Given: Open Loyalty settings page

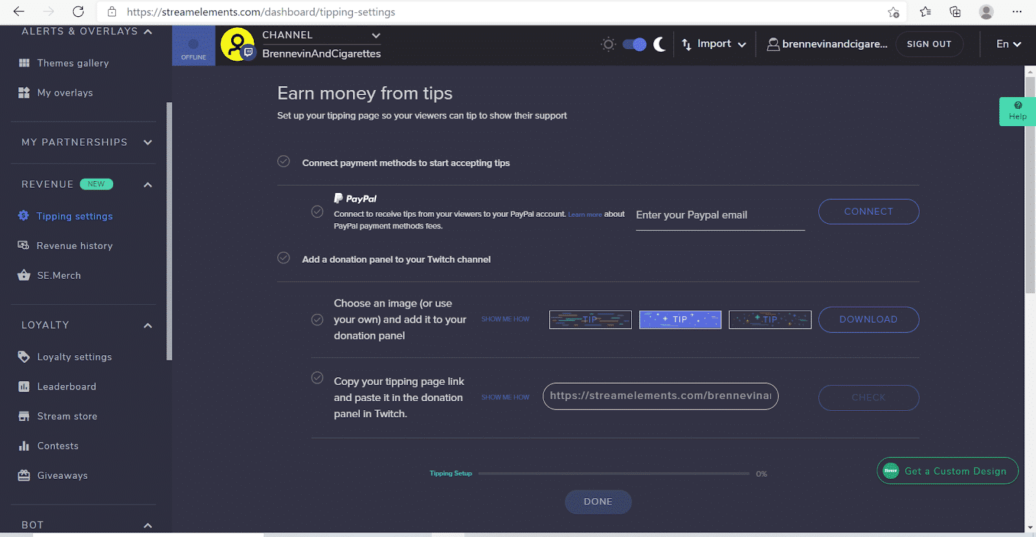Looking at the screenshot, I should [74, 357].
